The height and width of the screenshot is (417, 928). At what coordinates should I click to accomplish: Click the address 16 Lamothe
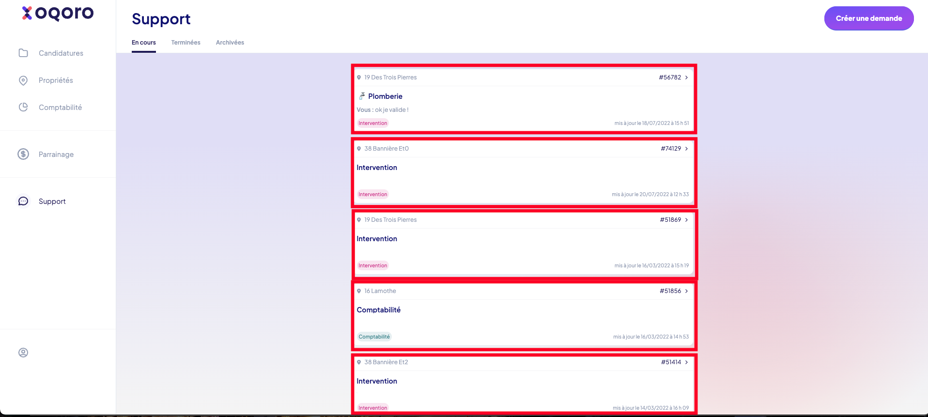click(x=380, y=291)
